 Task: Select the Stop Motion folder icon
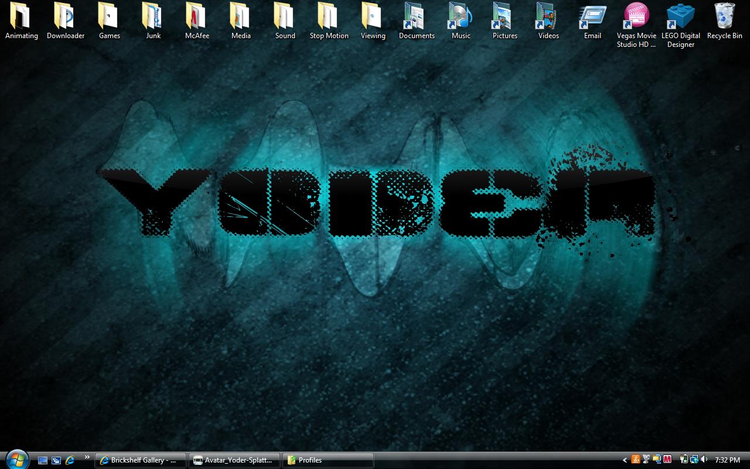pyautogui.click(x=329, y=22)
